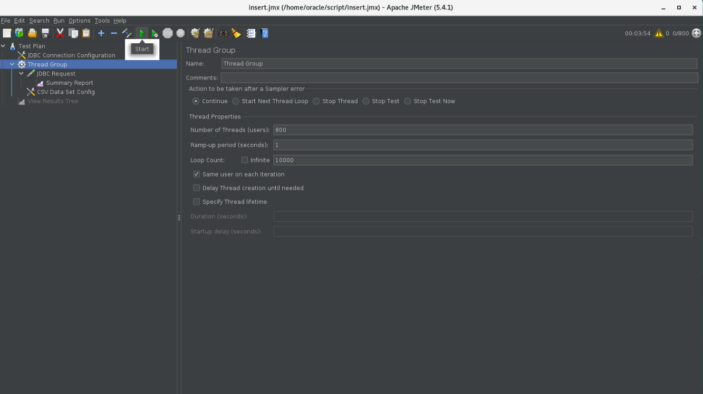Choose the Stop Thread radio button
The width and height of the screenshot is (703, 394).
pos(316,101)
